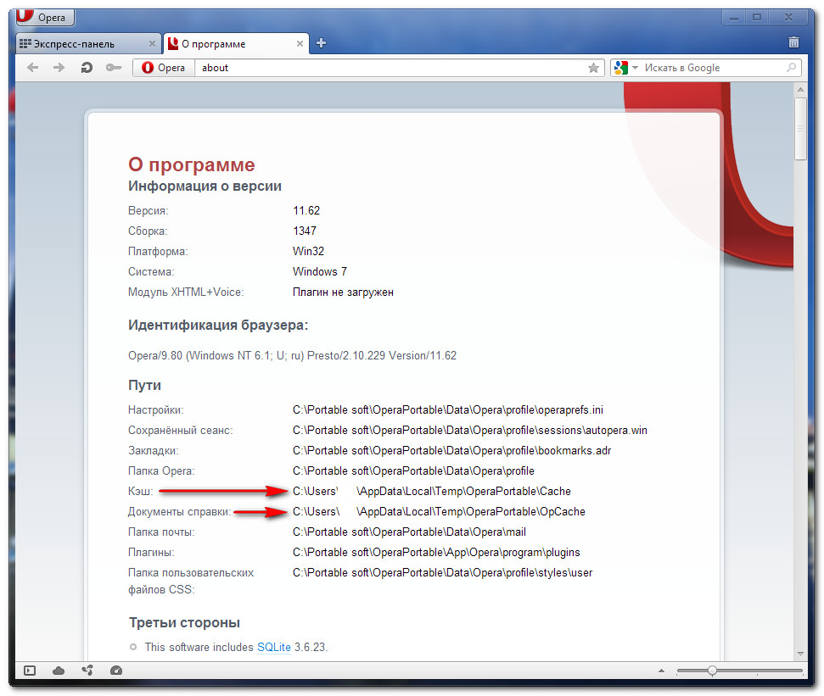The image size is (824, 696).
Task: Click the styles\user path
Action: click(442, 573)
